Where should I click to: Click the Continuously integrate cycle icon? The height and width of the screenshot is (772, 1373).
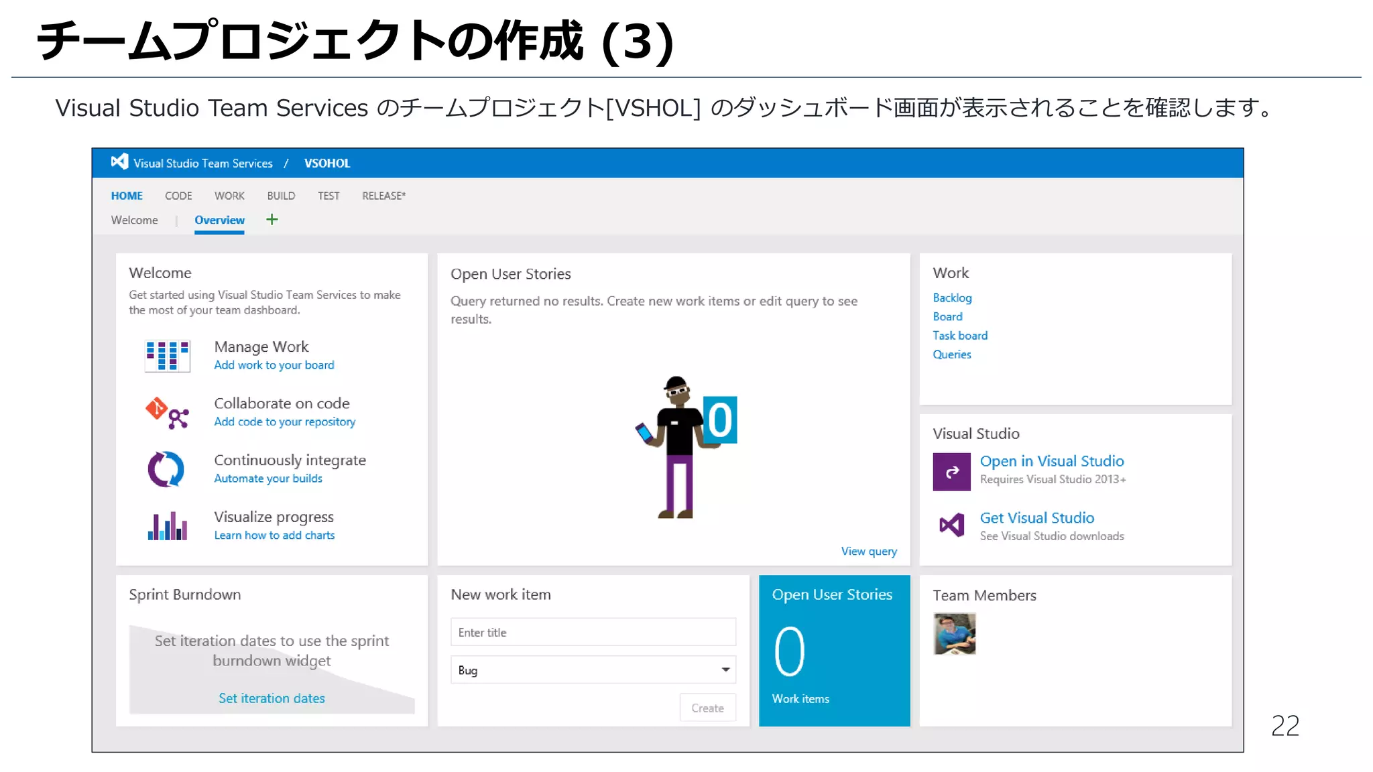(166, 469)
